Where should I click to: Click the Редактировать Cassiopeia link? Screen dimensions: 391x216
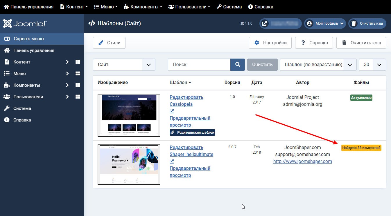coord(186,101)
